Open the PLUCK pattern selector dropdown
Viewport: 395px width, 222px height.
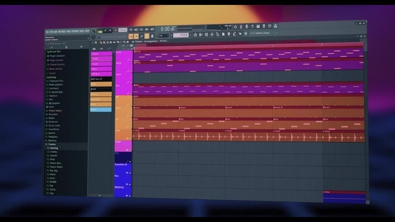pos(180,35)
